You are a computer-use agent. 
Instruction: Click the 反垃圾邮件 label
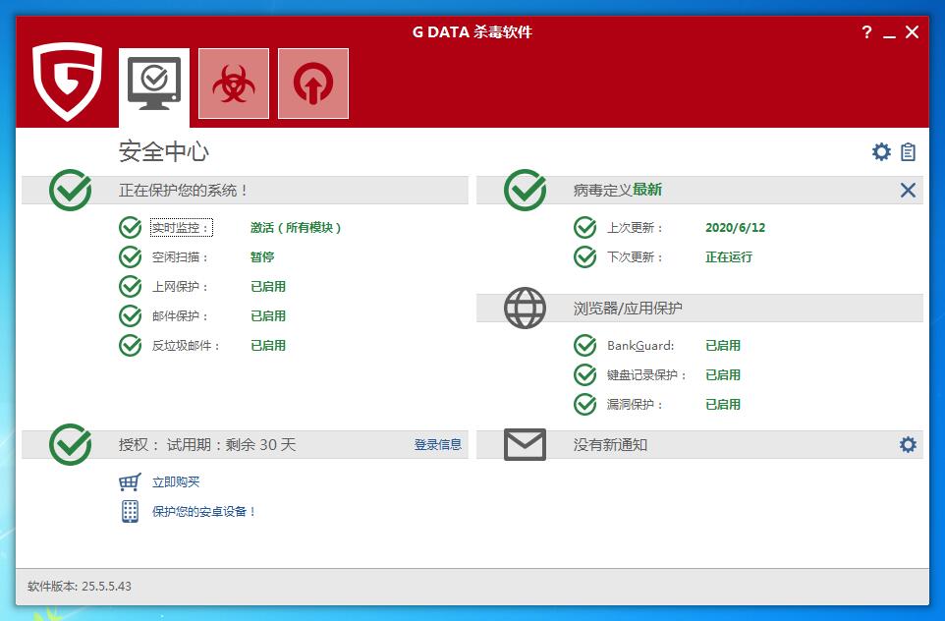[186, 346]
